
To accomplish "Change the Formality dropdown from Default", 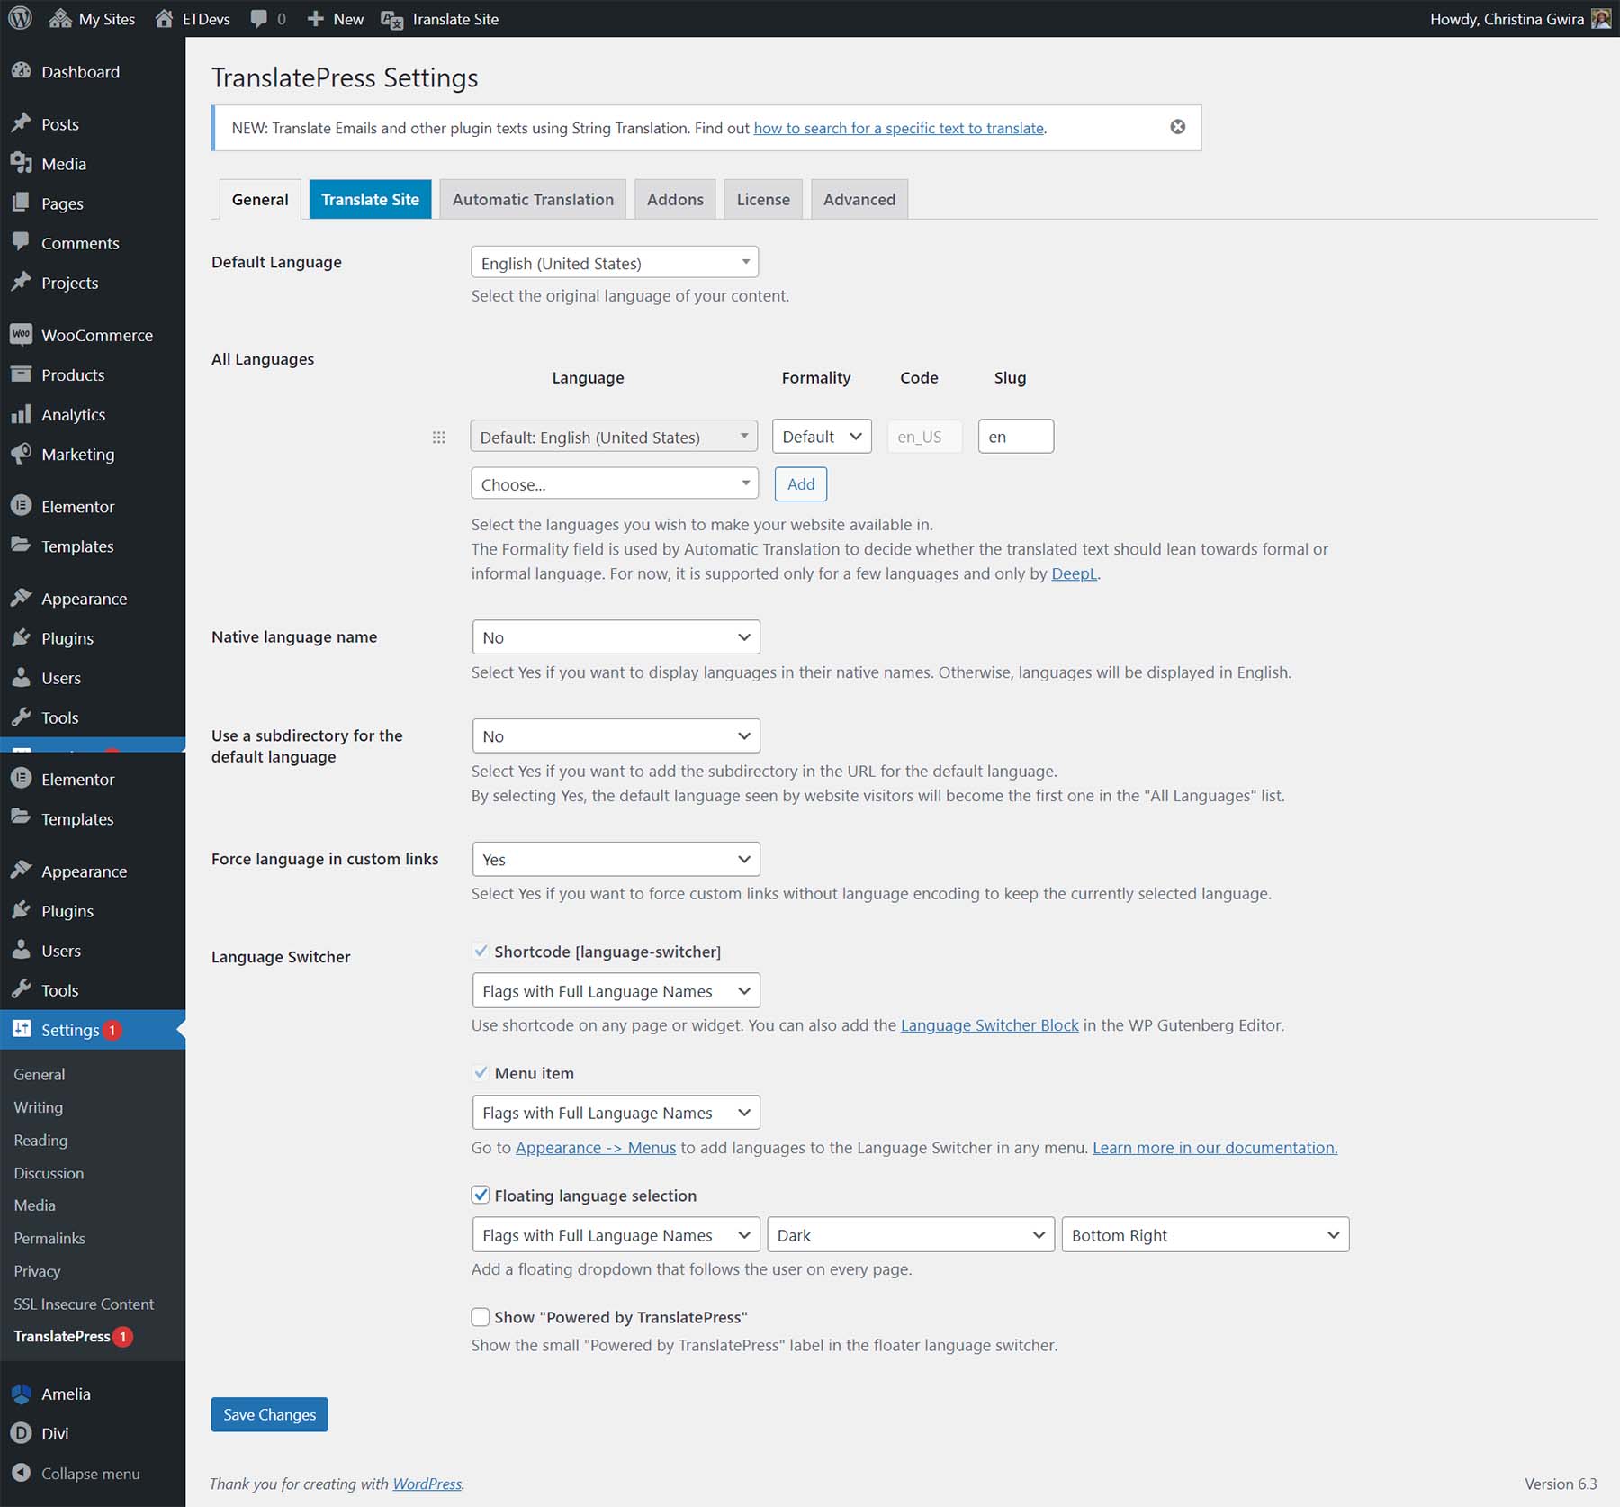I will point(820,436).
